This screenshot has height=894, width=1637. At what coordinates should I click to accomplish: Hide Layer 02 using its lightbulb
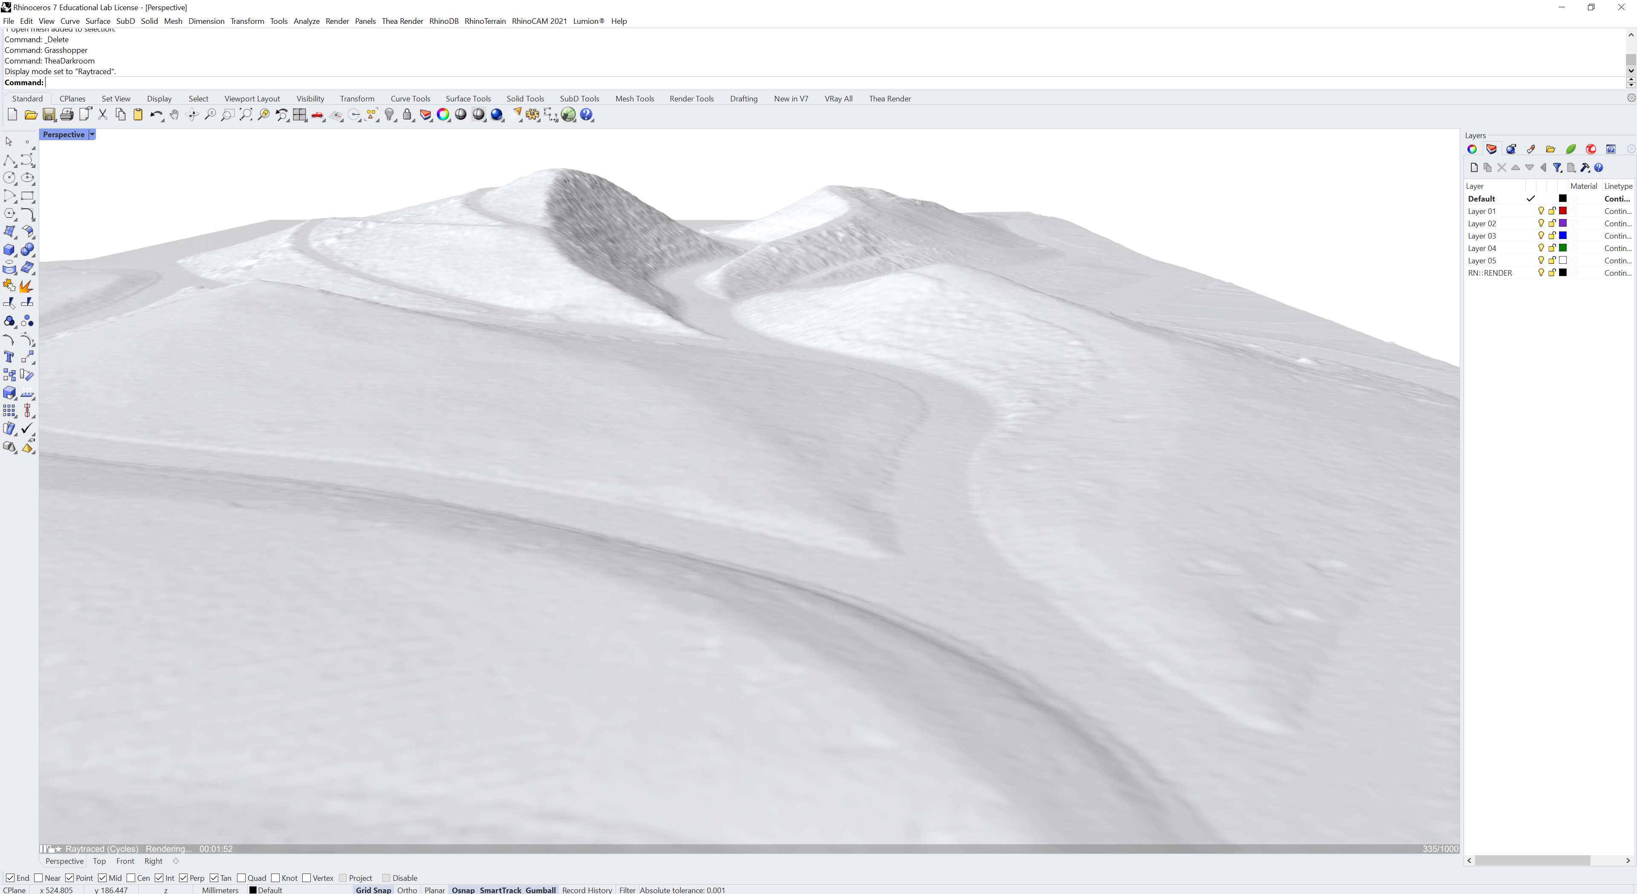tap(1541, 224)
